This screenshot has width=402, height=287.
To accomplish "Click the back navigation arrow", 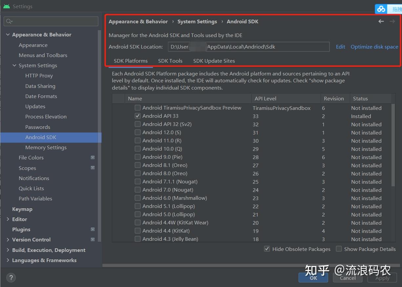I will coord(381,21).
